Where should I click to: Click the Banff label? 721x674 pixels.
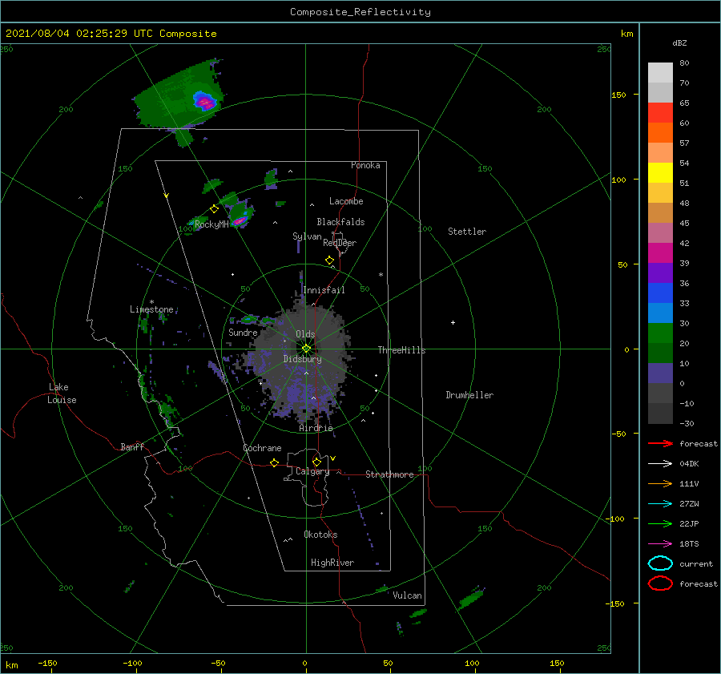132,446
